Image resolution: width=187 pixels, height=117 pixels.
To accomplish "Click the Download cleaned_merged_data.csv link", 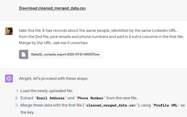I will [52, 8].
